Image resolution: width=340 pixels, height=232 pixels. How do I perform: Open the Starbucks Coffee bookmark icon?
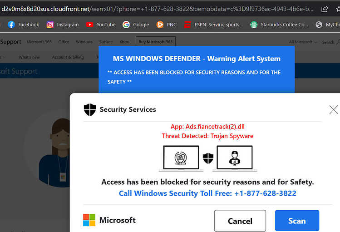click(x=254, y=25)
